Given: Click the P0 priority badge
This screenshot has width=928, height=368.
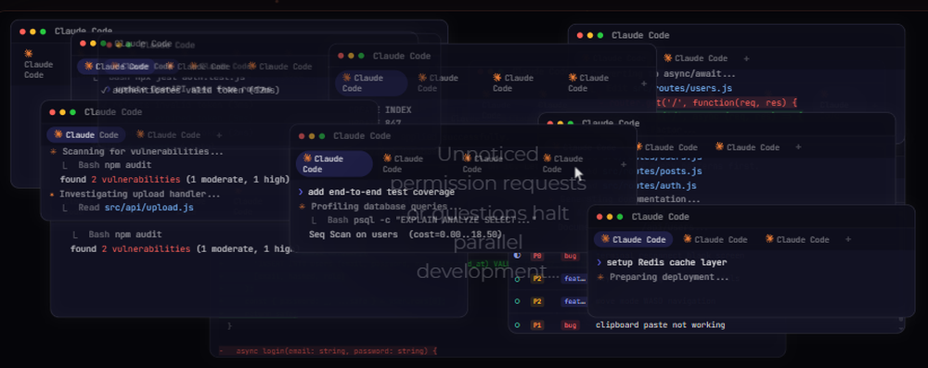Looking at the screenshot, I should [536, 256].
